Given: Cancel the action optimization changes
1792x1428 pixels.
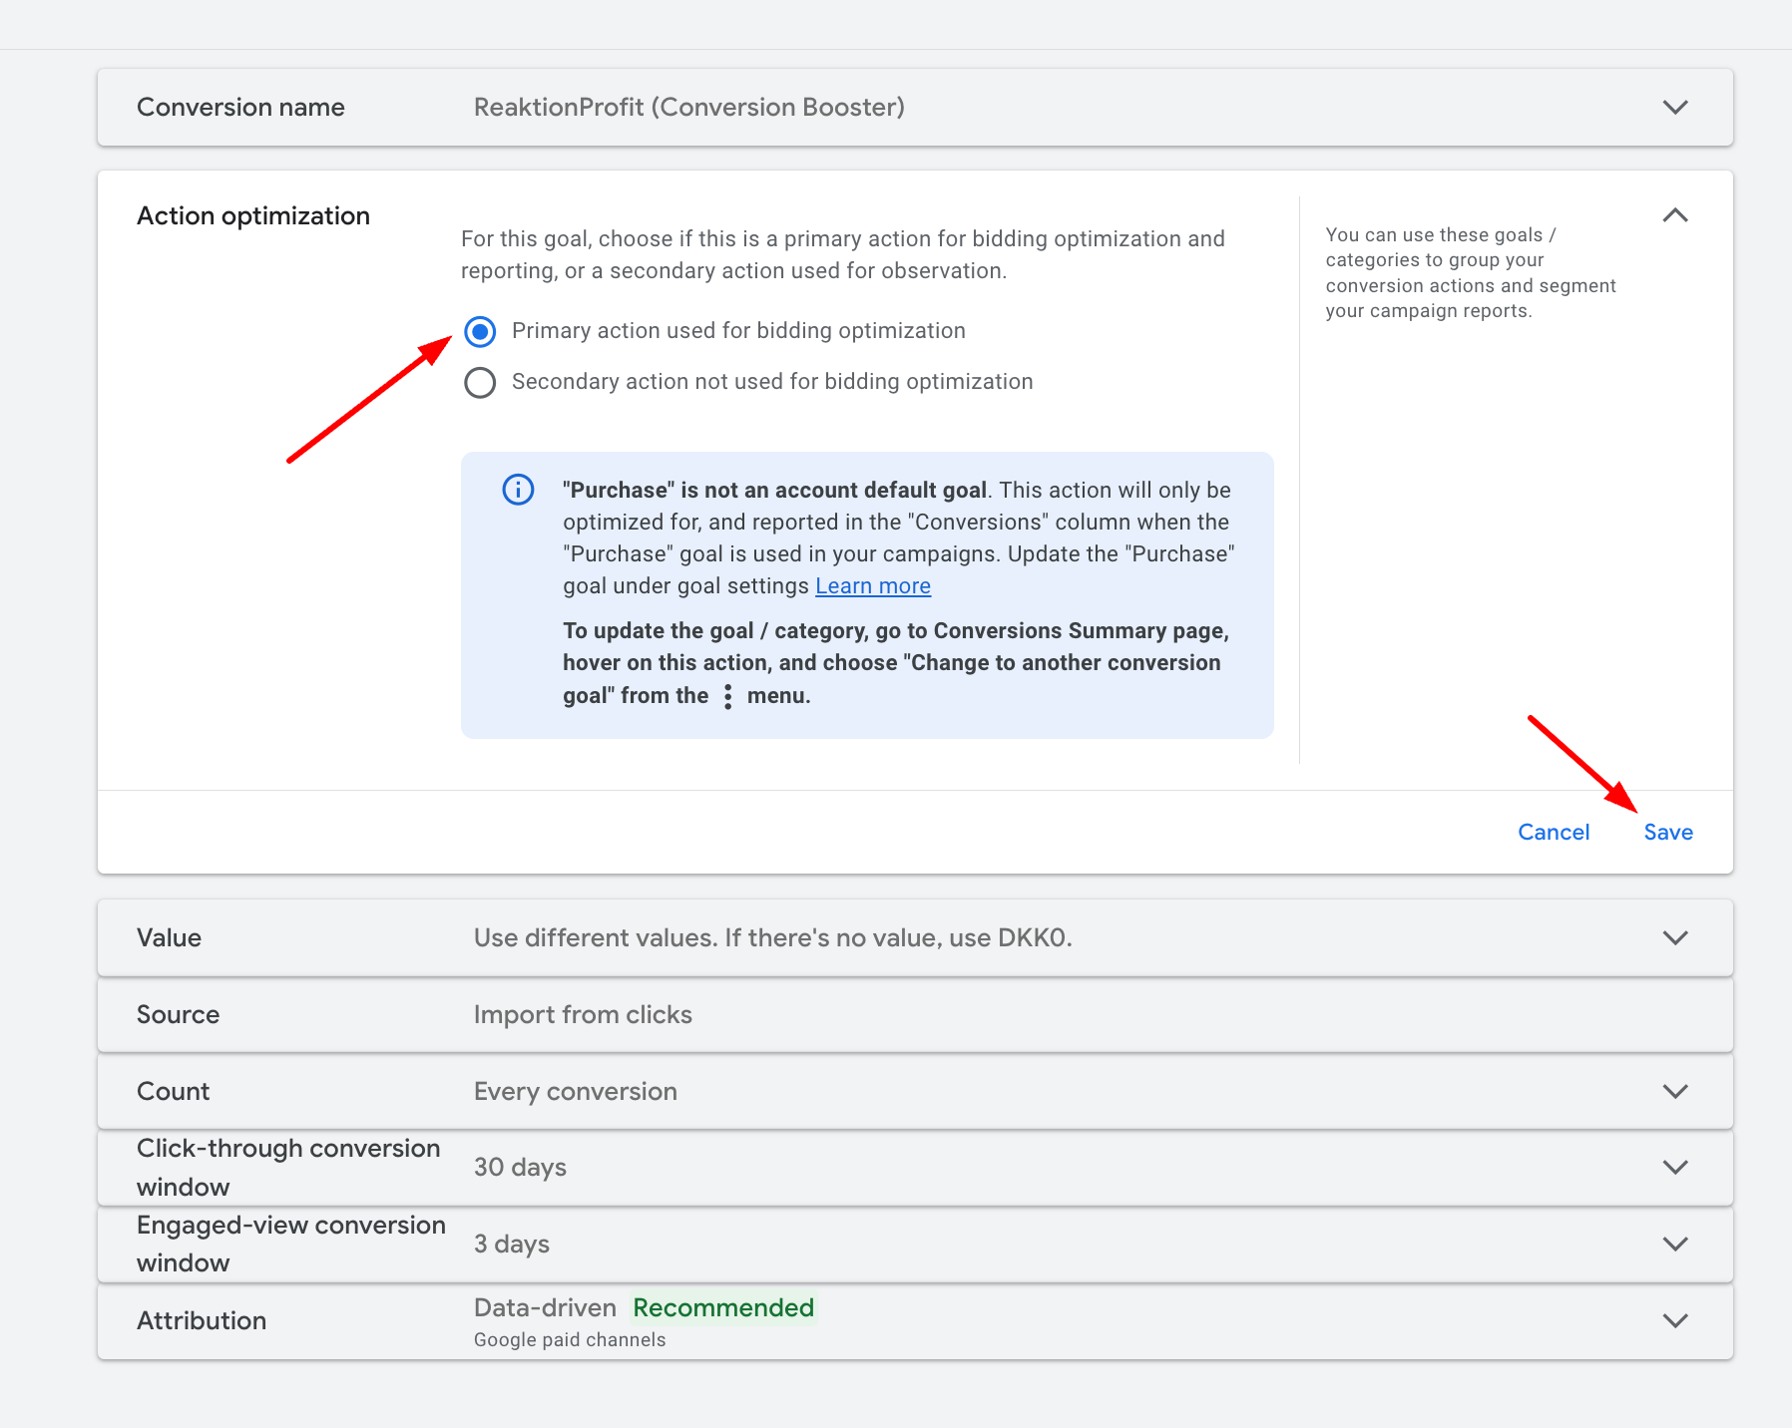Looking at the screenshot, I should tap(1553, 832).
